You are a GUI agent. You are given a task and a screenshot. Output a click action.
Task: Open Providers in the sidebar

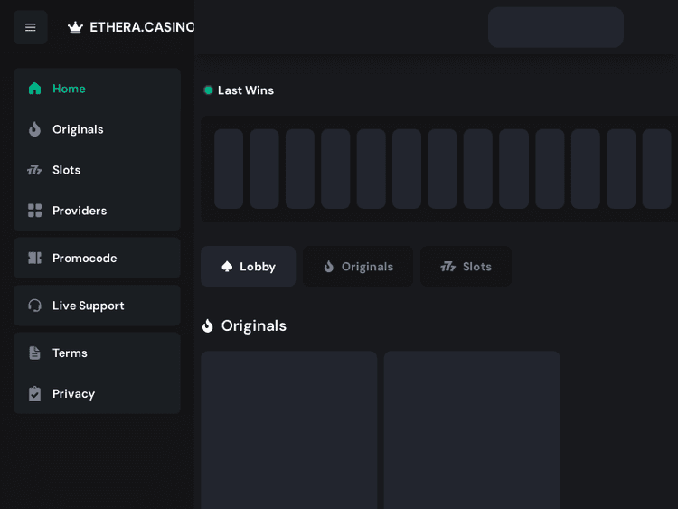click(97, 211)
